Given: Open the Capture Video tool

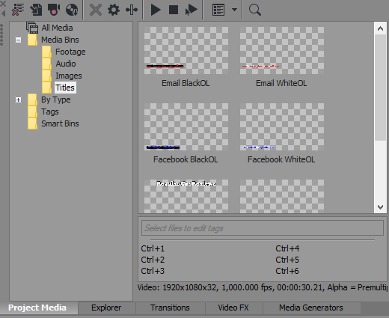Looking at the screenshot, I should tap(54, 10).
